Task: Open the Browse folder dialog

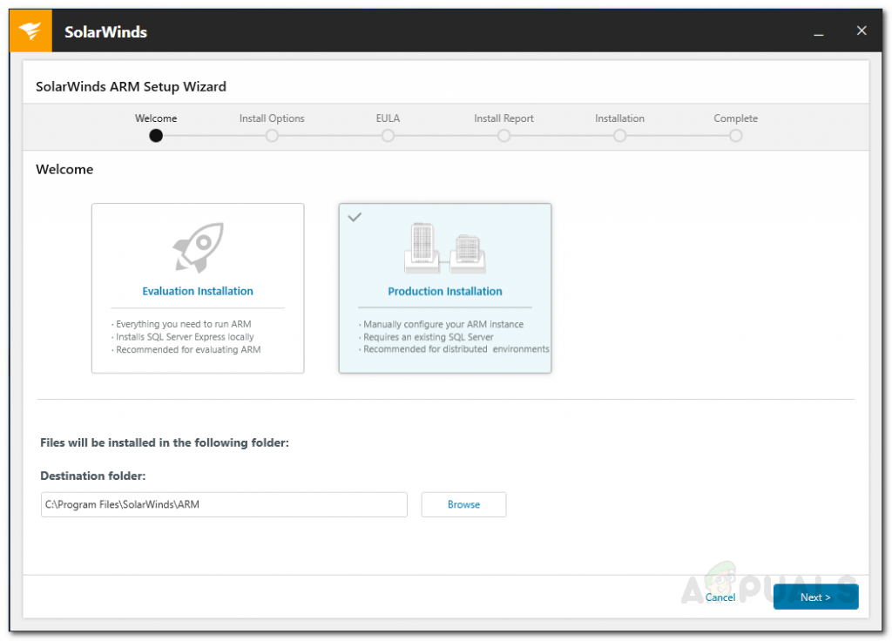Action: tap(463, 504)
